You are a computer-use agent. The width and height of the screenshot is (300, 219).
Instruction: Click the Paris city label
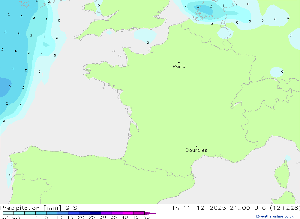click(x=179, y=67)
